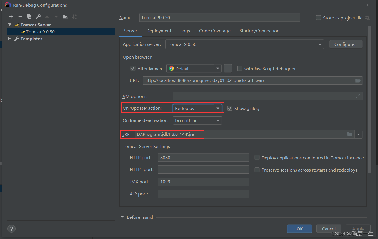Create a new folder with folder-plus icon

click(x=66, y=17)
